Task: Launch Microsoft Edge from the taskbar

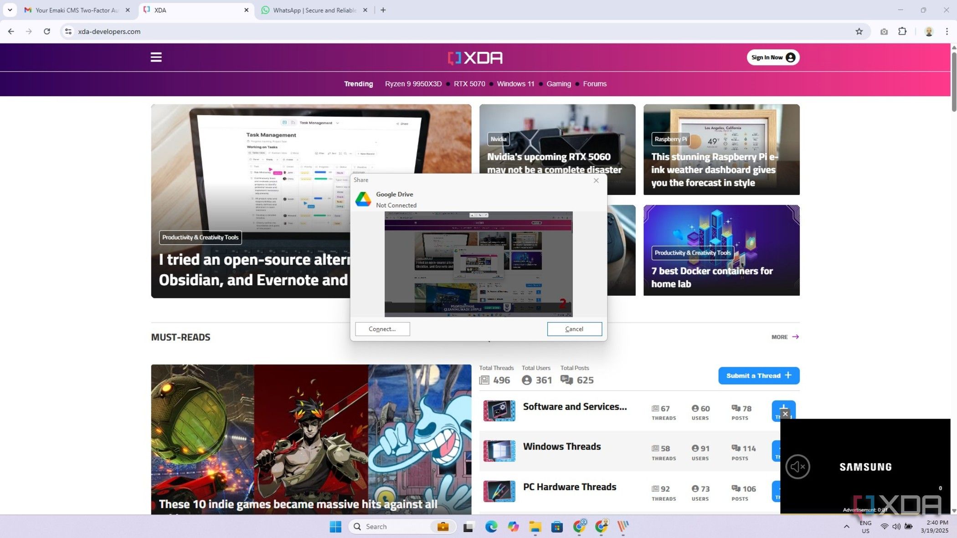Action: [x=491, y=527]
